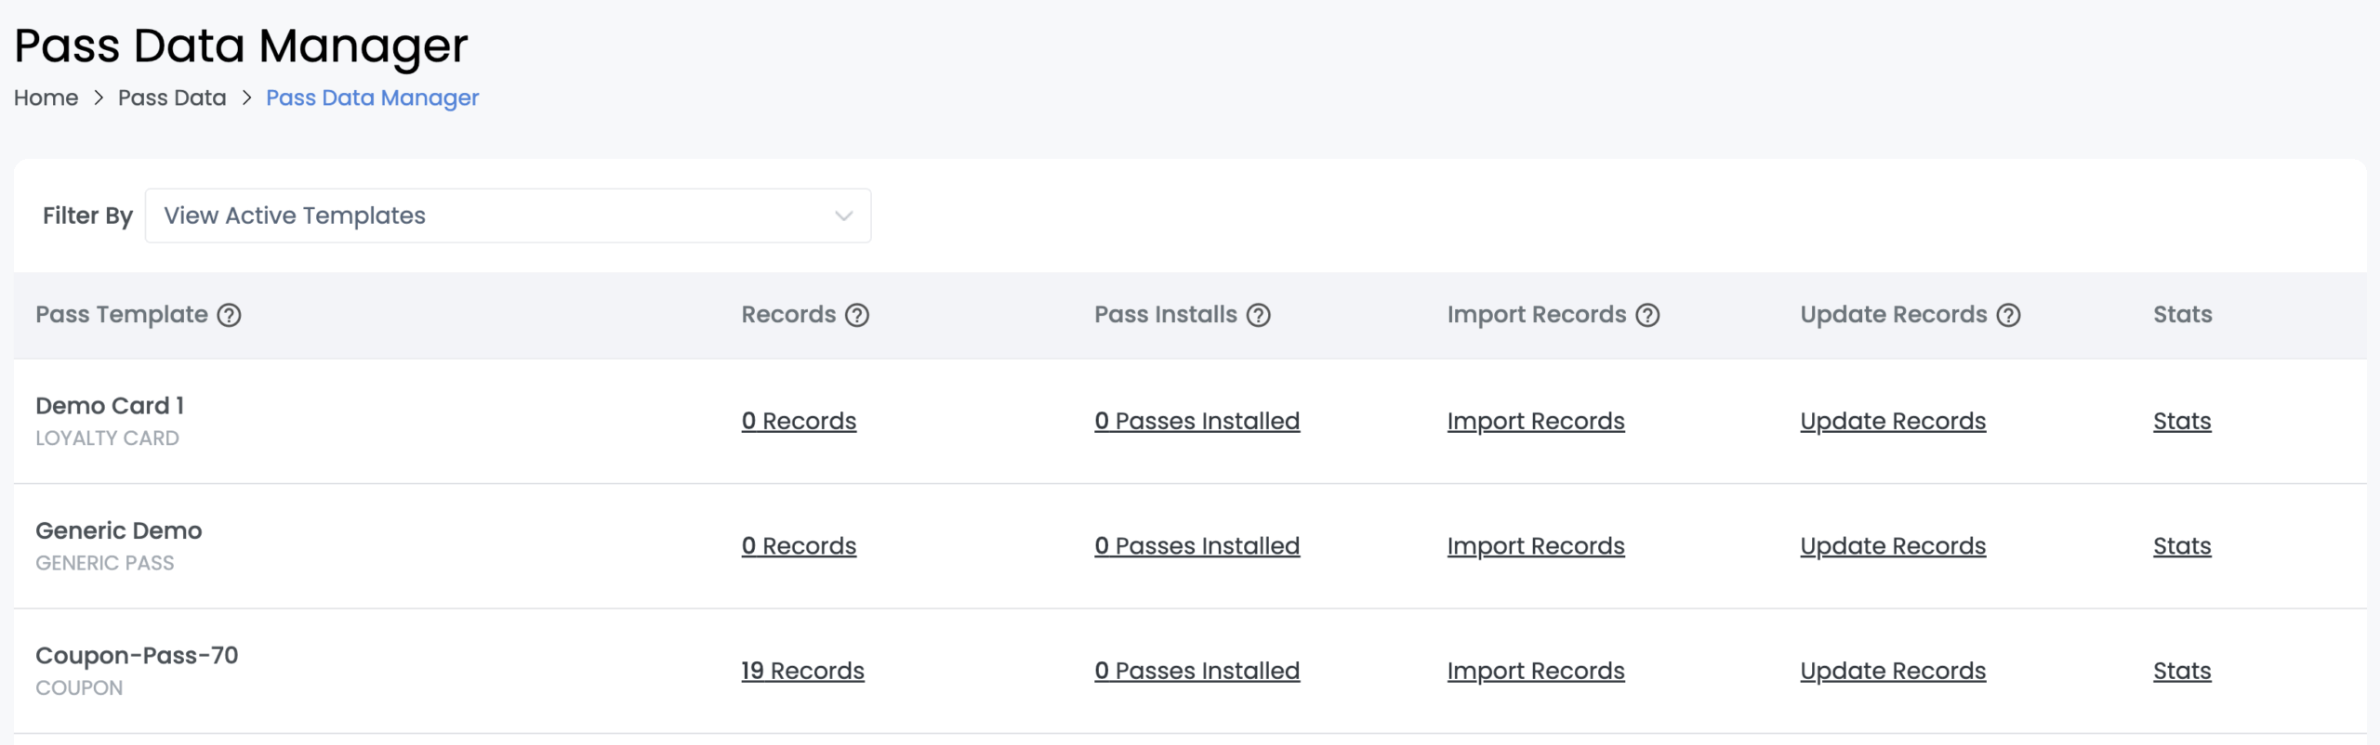Navigate to Pass Data breadcrumb
The image size is (2380, 745).
pyautogui.click(x=172, y=98)
